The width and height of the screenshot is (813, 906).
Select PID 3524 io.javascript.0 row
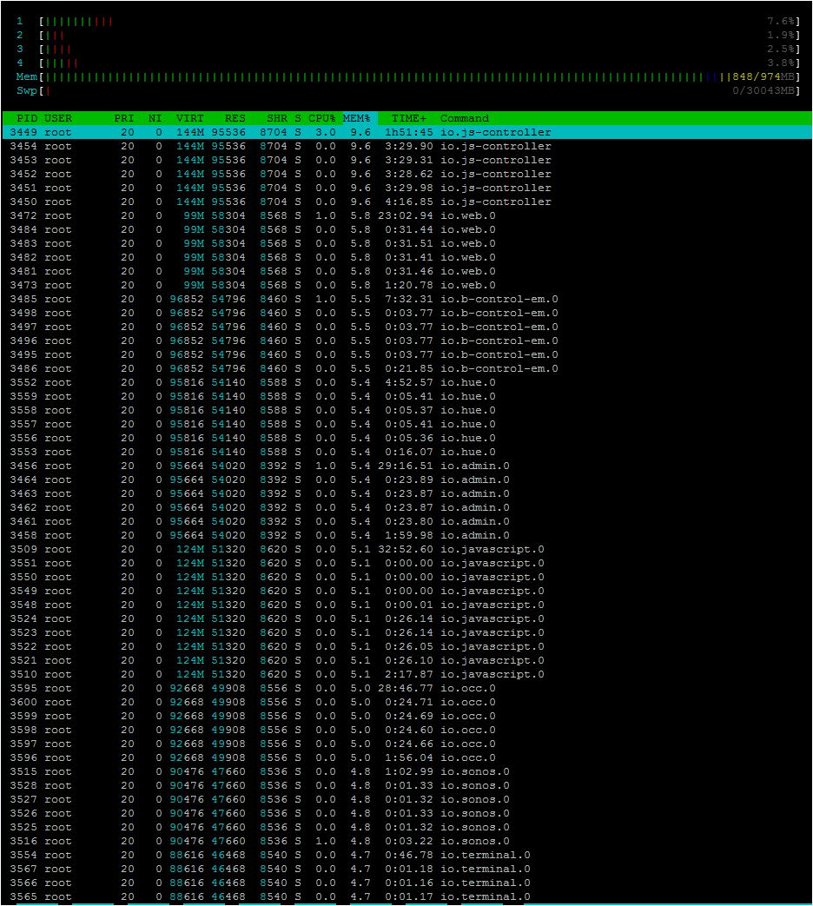click(x=406, y=618)
